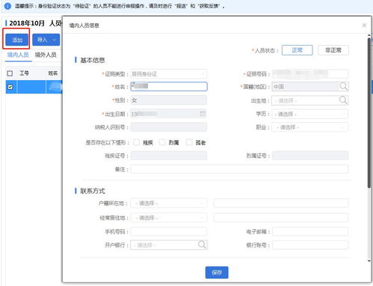The height and width of the screenshot is (286, 373).
Task: Open the 职业 dropdown
Action: coord(310,127)
